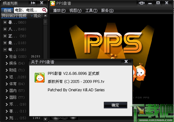Screen dimensions: 174x122
Task: Maximize the PPS影音 window
Action: click(158, 3)
